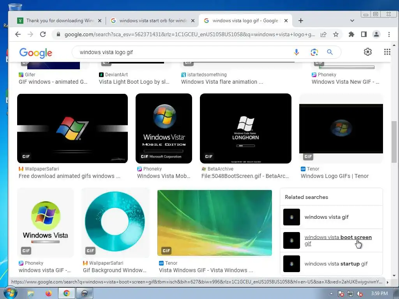Click the Chrome taskbar icon
Image resolution: width=399 pixels, height=299 pixels.
[x=67, y=294]
